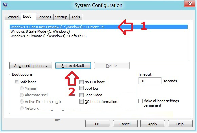
Task: Enable the No GUI boot checkbox
Action: coord(81,82)
